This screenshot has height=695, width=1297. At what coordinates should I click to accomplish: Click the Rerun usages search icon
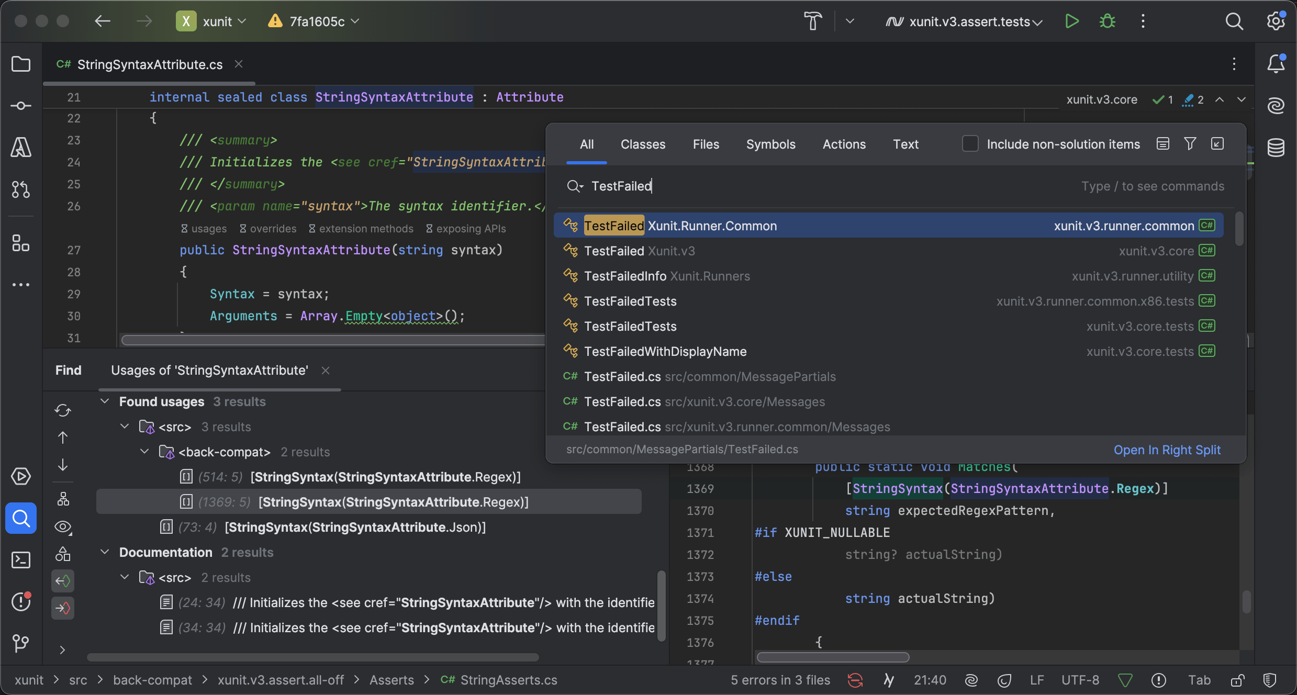(63, 410)
